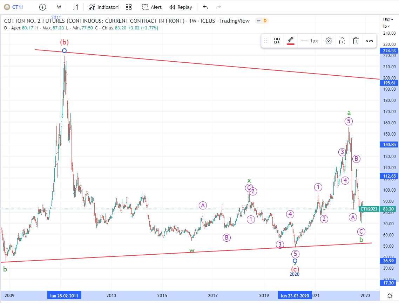Select the green 'x' wave label
This screenshot has height=303, width=399.
tap(249, 180)
